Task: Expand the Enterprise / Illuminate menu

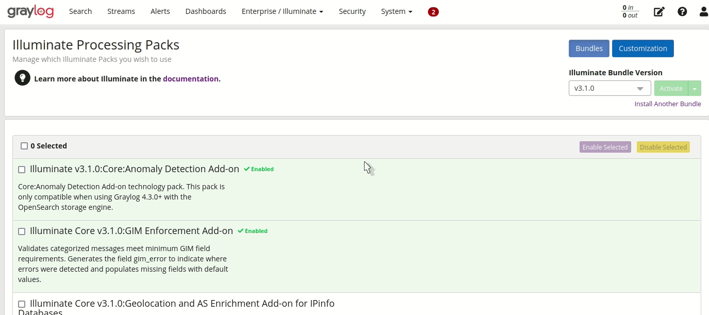Action: pyautogui.click(x=282, y=11)
